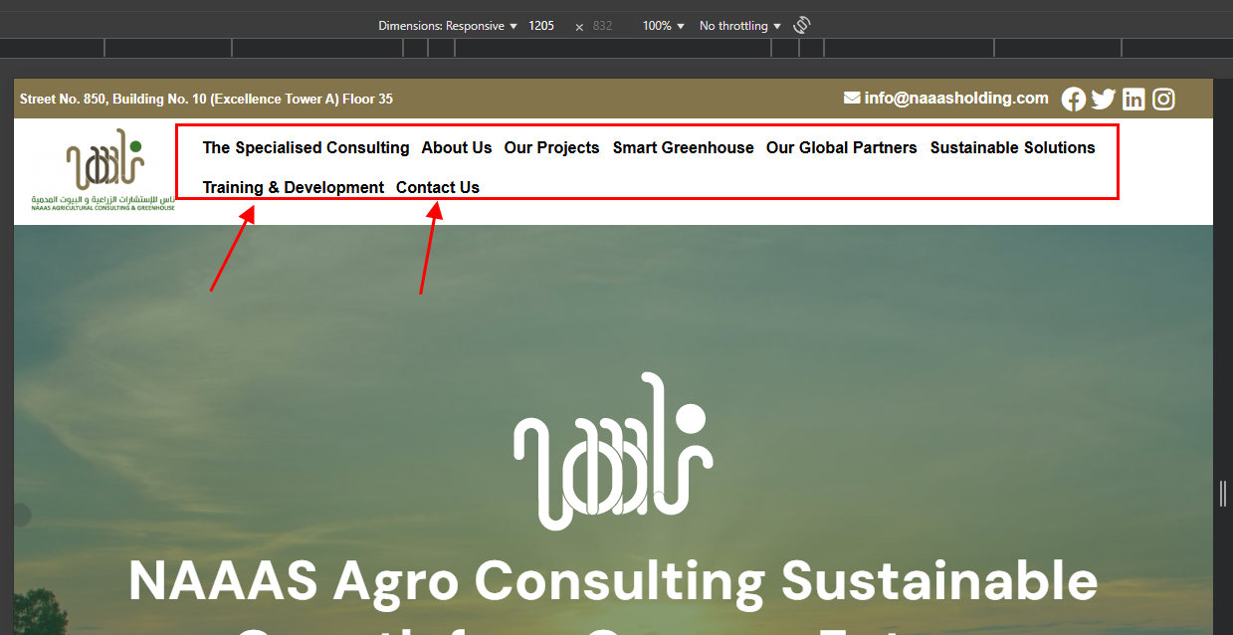Open the Our Projects menu item
This screenshot has height=635, width=1233.
pyautogui.click(x=551, y=147)
